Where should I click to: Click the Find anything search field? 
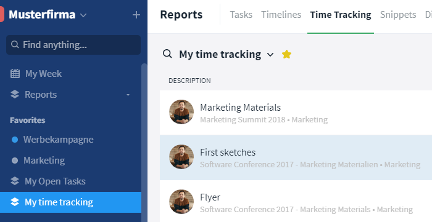tap(73, 45)
